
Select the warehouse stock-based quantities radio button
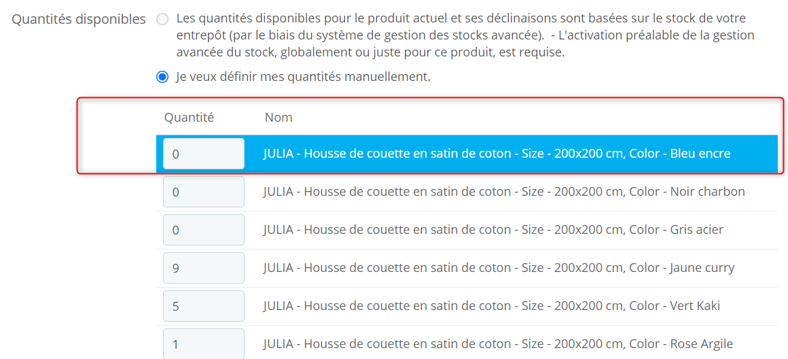[x=162, y=19]
